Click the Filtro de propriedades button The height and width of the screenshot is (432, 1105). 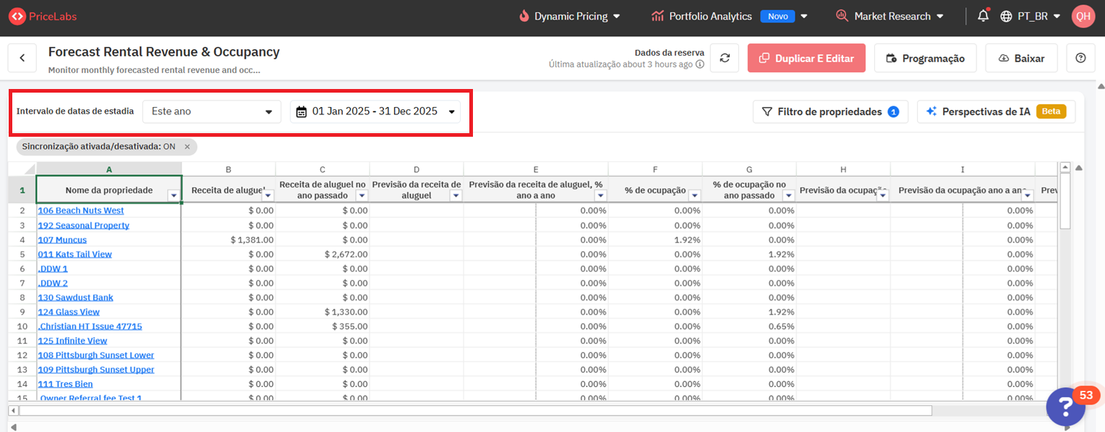tap(830, 111)
